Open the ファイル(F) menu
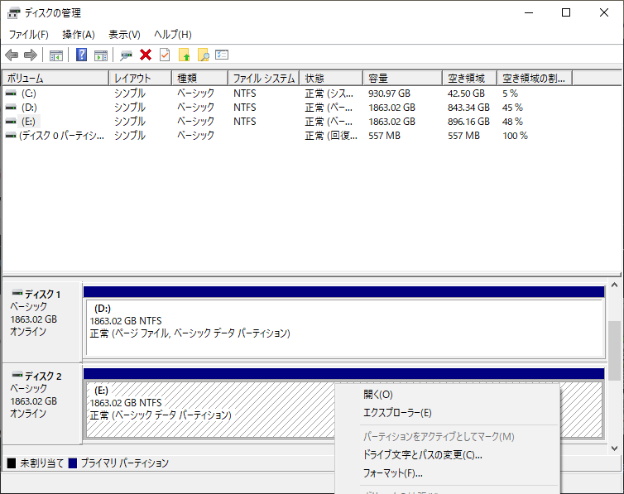Image resolution: width=624 pixels, height=494 pixels. 29,35
